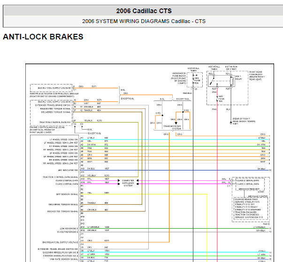The height and width of the screenshot is (262, 283).
Task: Click 'TRACTION ENGAGED' message entry
Action: pyautogui.click(x=245, y=212)
